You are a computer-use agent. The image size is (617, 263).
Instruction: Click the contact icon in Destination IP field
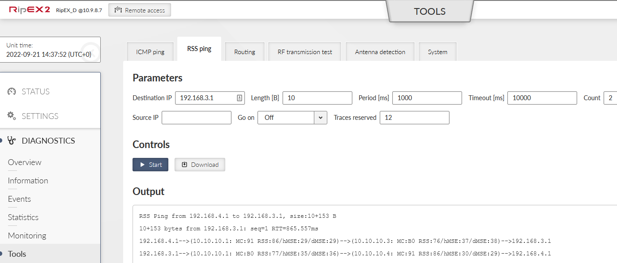point(240,98)
